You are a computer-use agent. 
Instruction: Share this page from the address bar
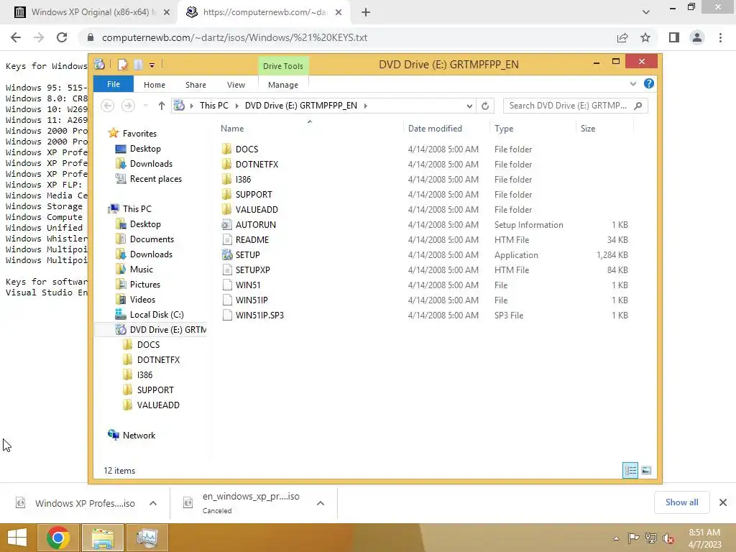[x=622, y=37]
